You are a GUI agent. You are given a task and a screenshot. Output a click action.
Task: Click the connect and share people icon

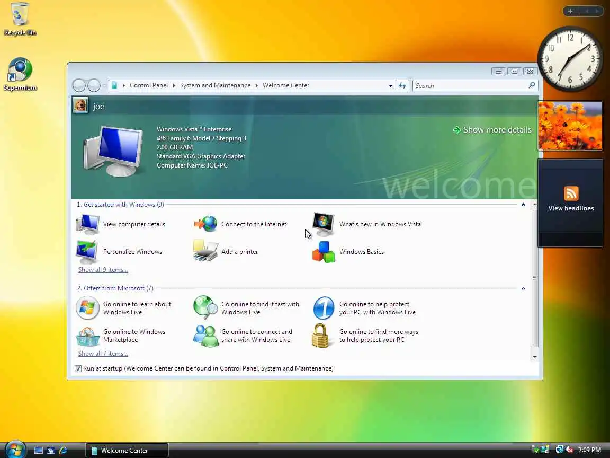tap(205, 336)
